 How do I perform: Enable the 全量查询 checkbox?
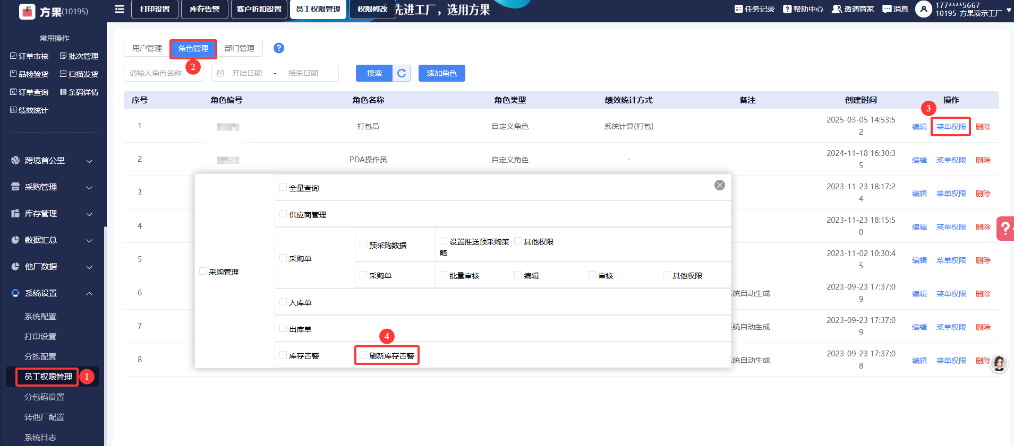pos(283,188)
